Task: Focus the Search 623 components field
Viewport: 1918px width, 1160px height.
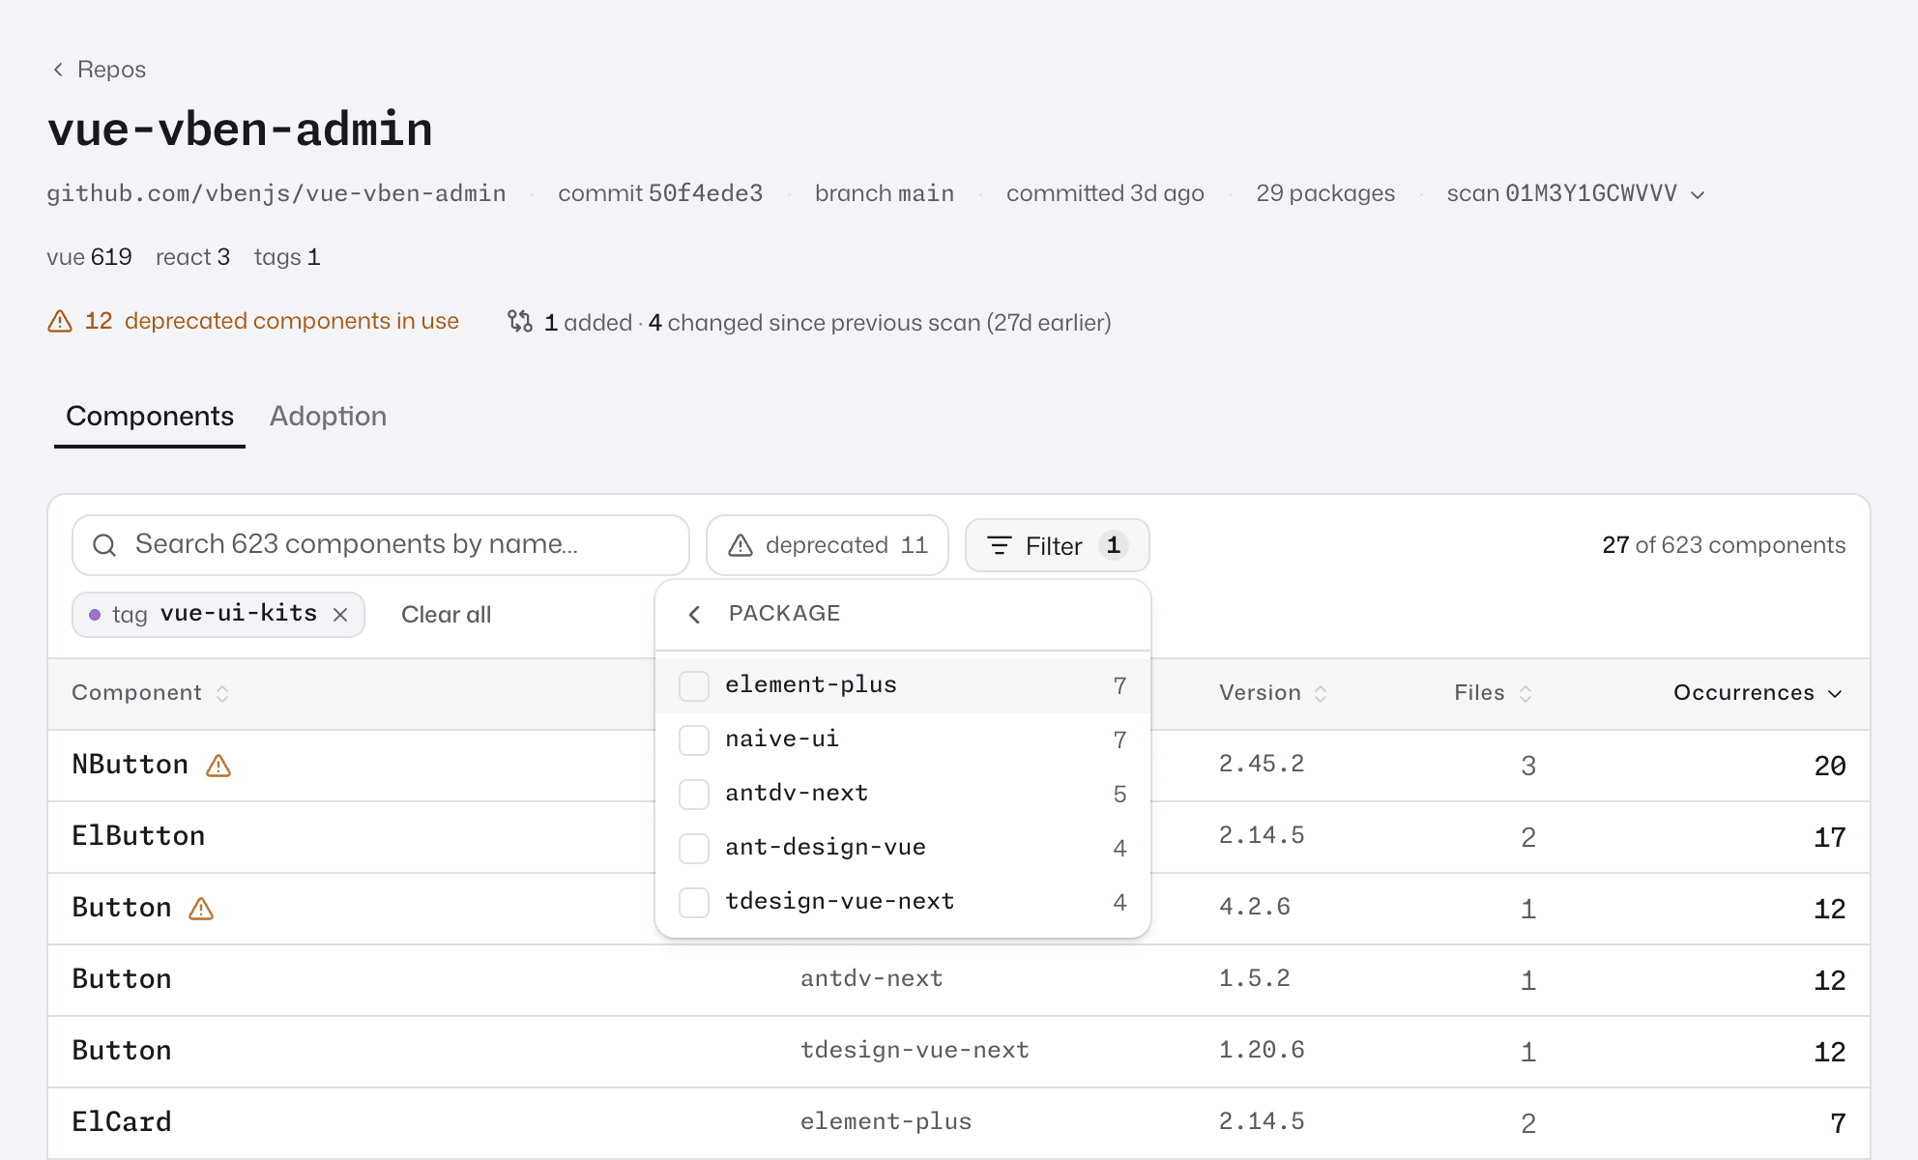Action: coord(381,545)
